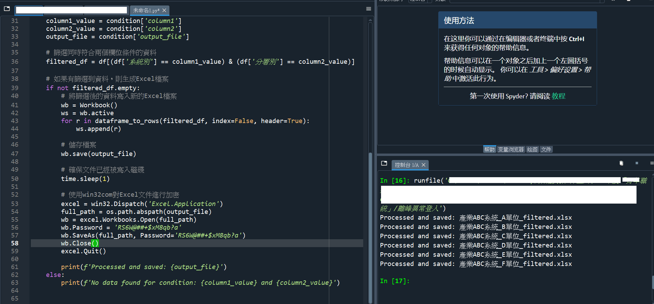Screen dimensions: 654x304
Task: Click the trash icon to clear console variables
Action: coord(621,163)
